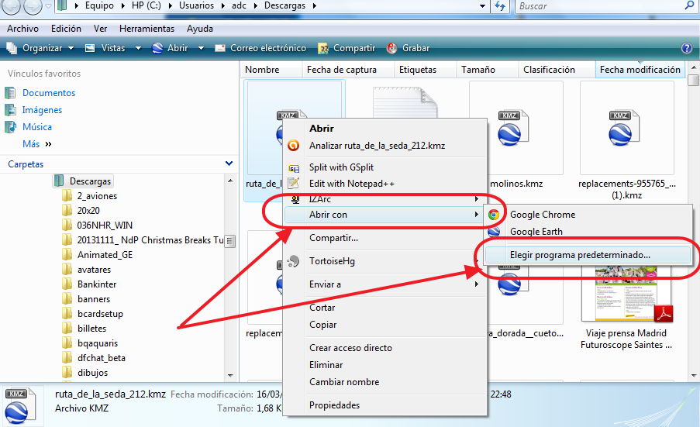Image resolution: width=700 pixels, height=427 pixels.
Task: Click the Grabar disc icon in toolbar
Action: pos(392,48)
